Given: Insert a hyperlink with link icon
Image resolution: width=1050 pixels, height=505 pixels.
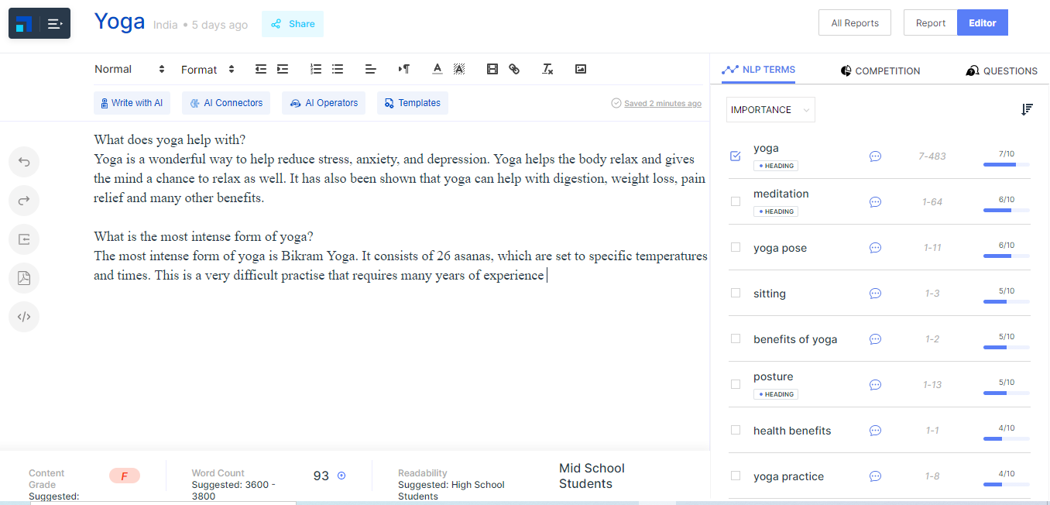Looking at the screenshot, I should pyautogui.click(x=514, y=69).
